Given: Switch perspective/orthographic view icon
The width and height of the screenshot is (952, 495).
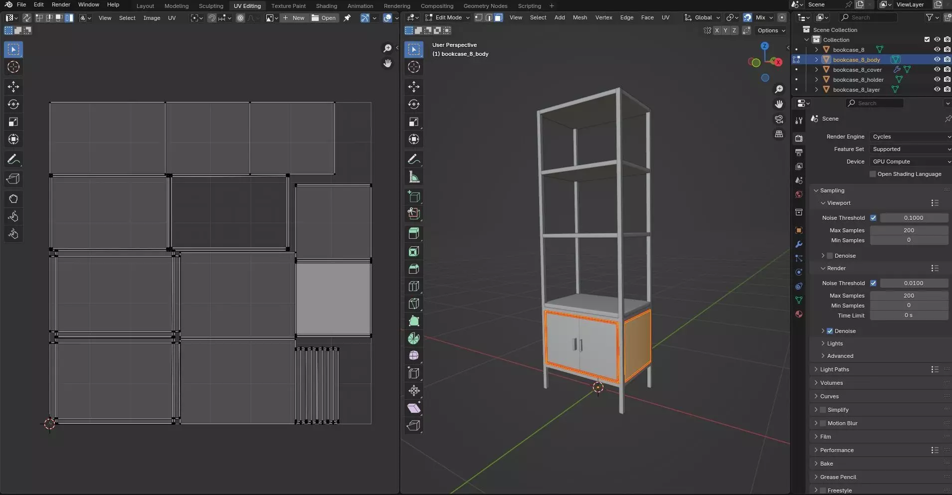Looking at the screenshot, I should pyautogui.click(x=779, y=134).
